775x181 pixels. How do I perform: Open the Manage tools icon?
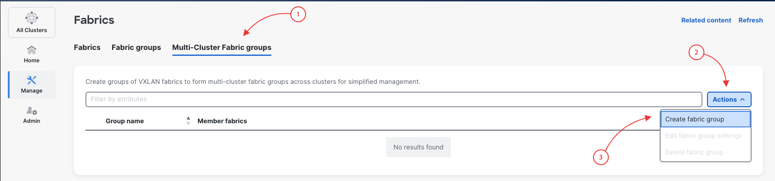click(x=32, y=80)
